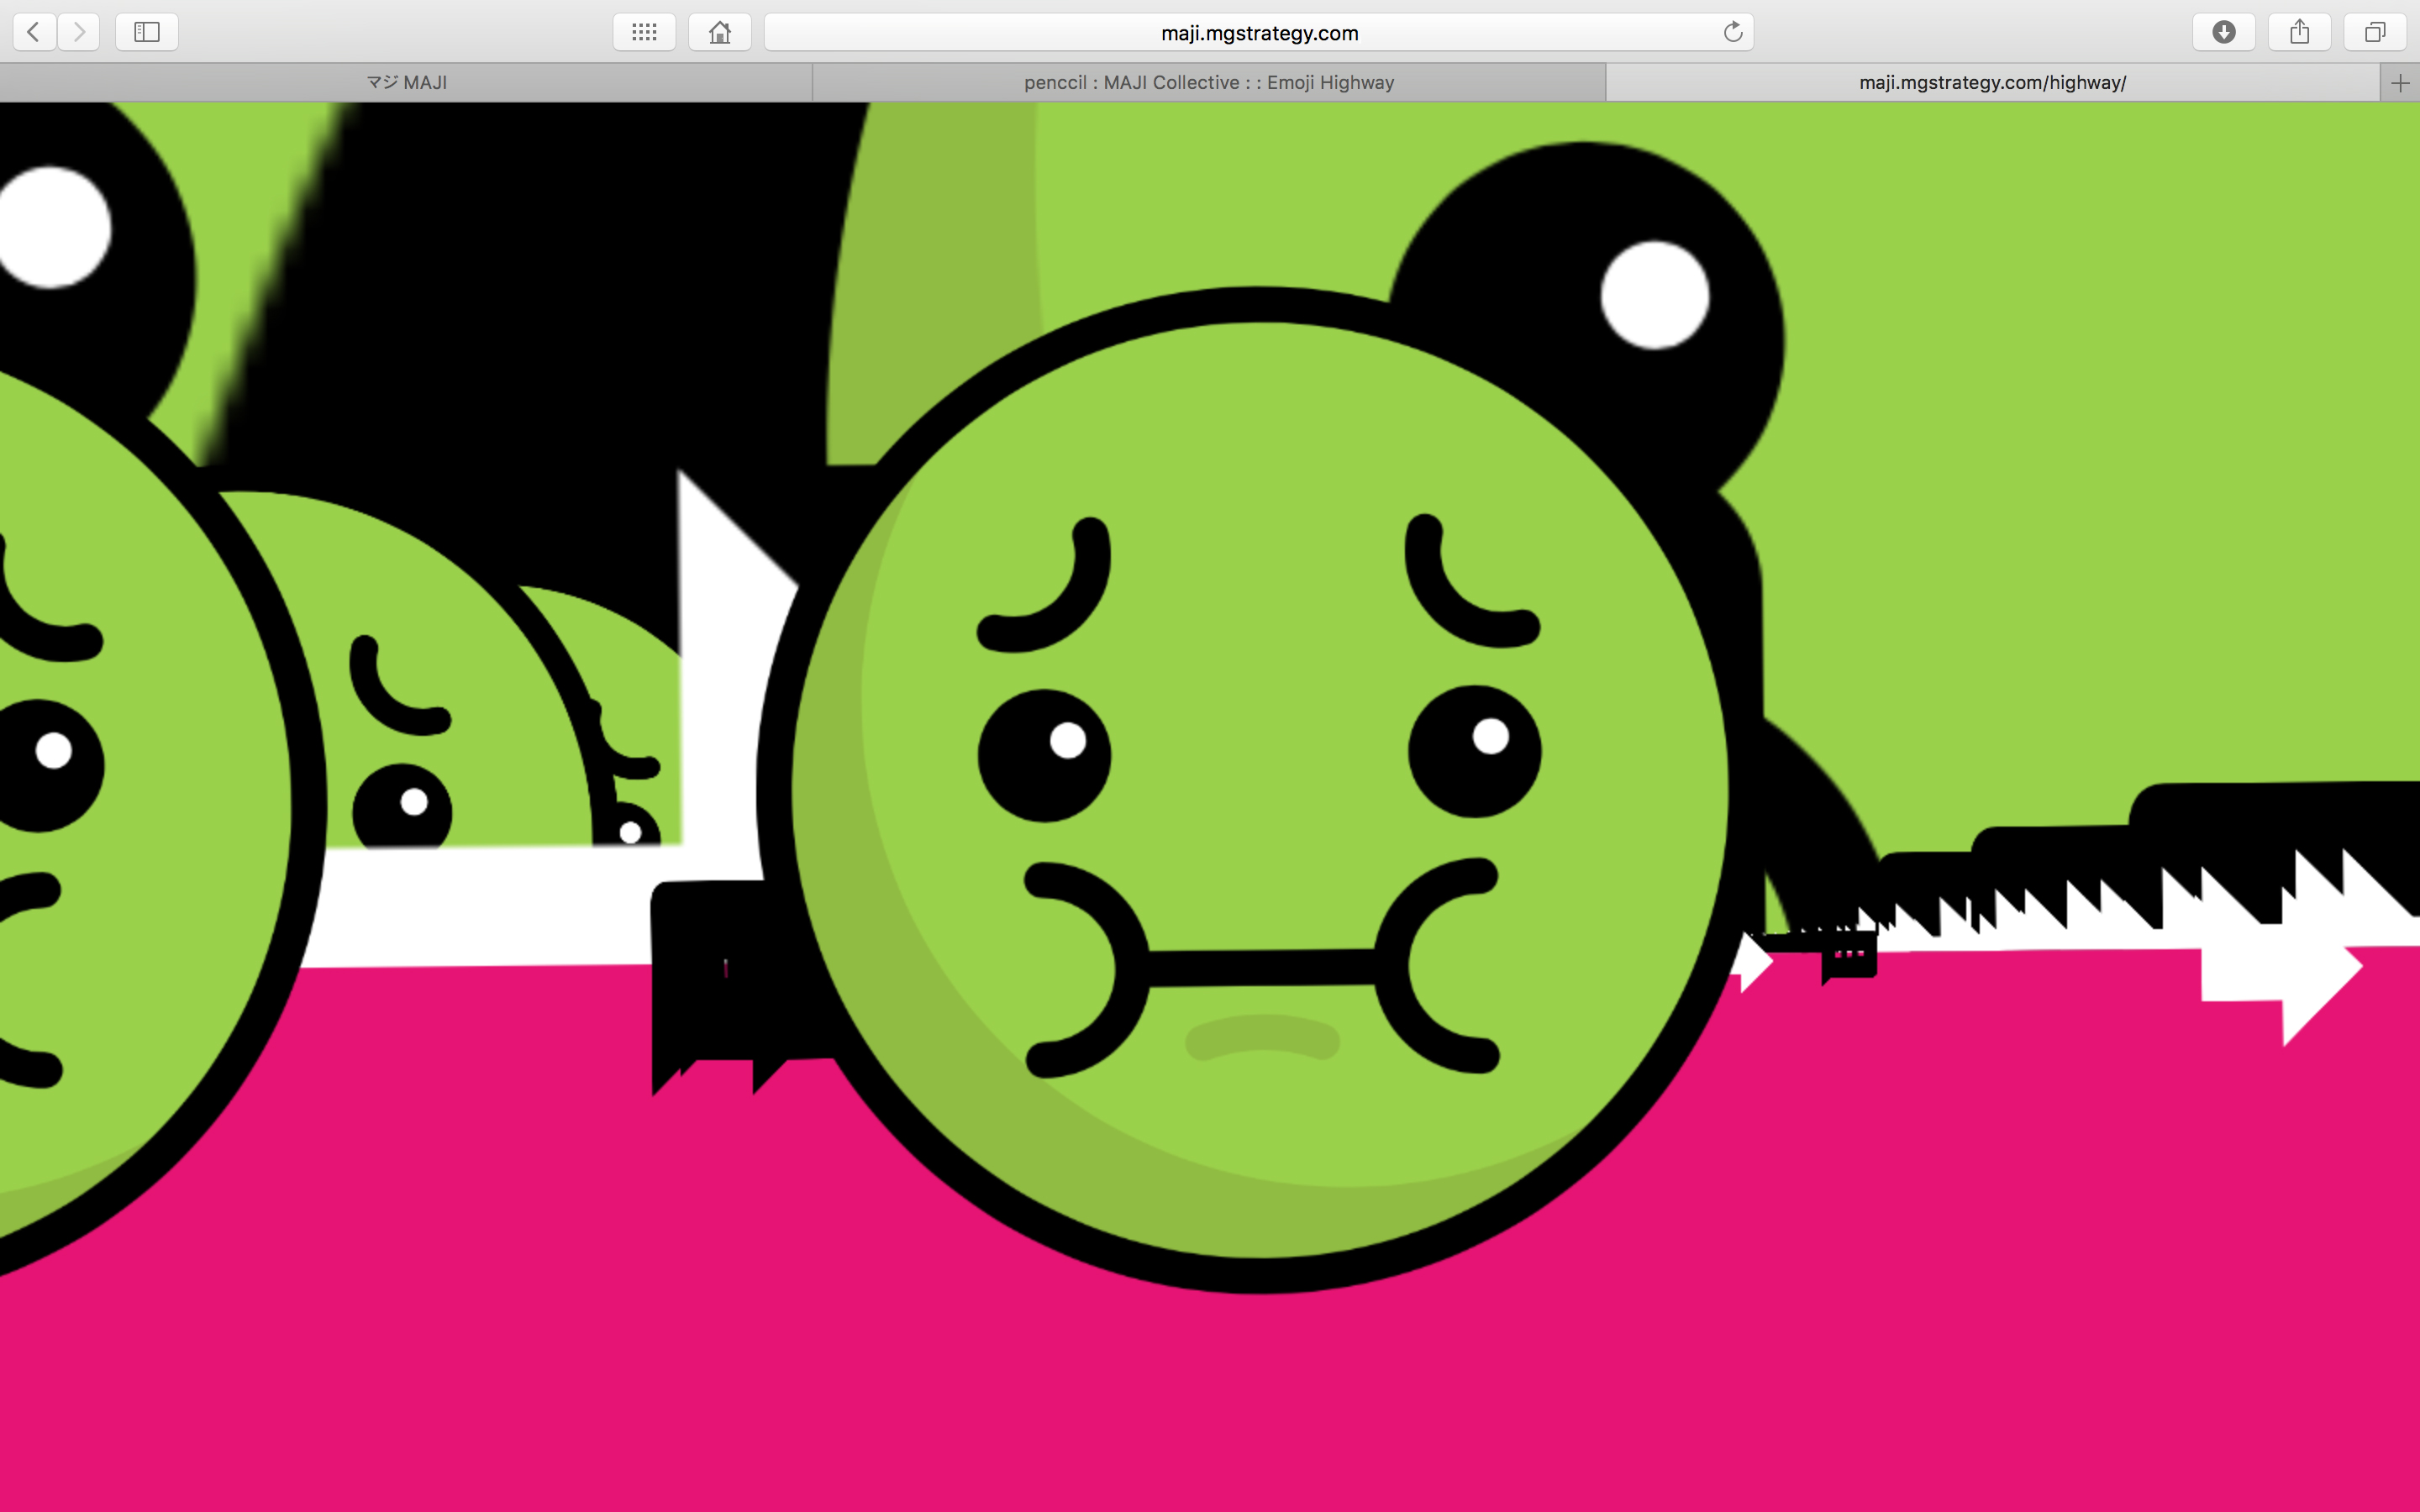Click the maji.mgstrategy.com address field
The width and height of the screenshot is (2420, 1512).
[x=1259, y=32]
